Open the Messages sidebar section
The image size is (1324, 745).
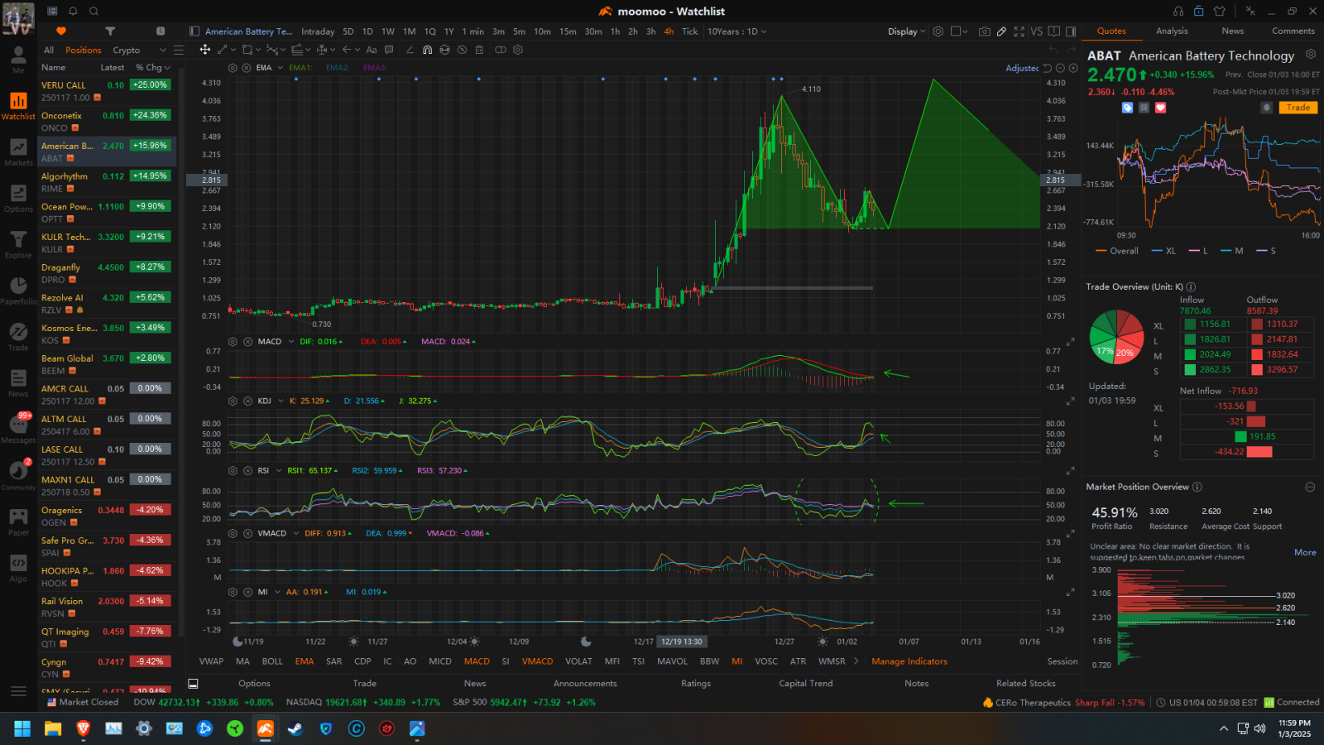point(18,429)
